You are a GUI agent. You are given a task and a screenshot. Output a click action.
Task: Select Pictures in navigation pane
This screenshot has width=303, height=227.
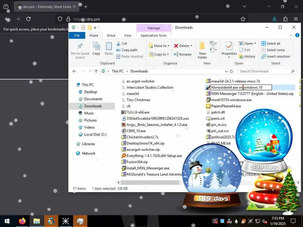coord(91,120)
